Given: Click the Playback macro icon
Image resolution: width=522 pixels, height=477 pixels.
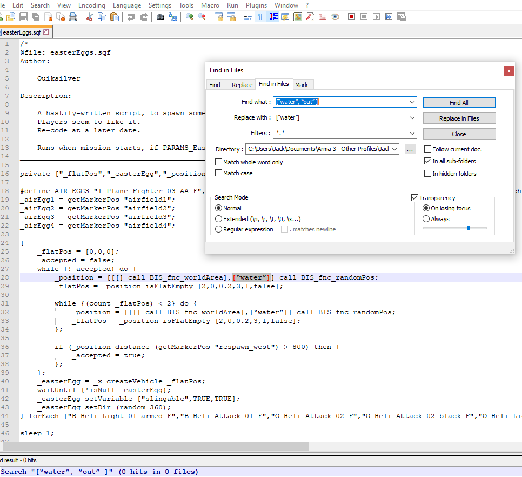Looking at the screenshot, I should [377, 17].
